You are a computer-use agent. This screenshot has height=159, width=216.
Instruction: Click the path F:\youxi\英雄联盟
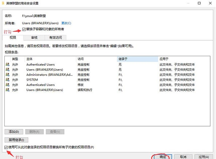(34, 16)
